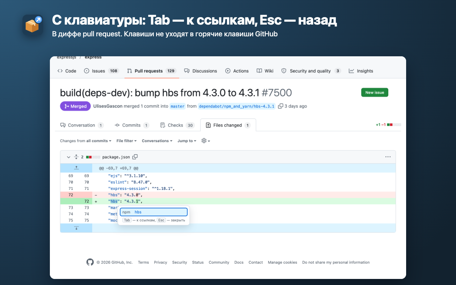Click the highlighted hbs token on added line
This screenshot has width=456, height=285.
coord(114,201)
